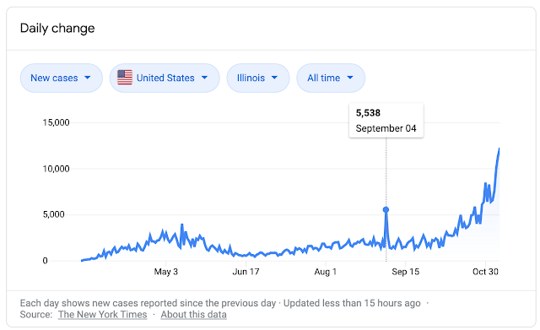The width and height of the screenshot is (540, 330).
Task: Open the All time range dropdown
Action: [x=331, y=78]
